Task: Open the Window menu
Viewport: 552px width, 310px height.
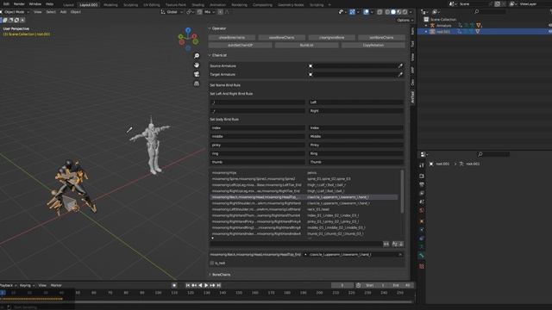Action: (34, 3)
